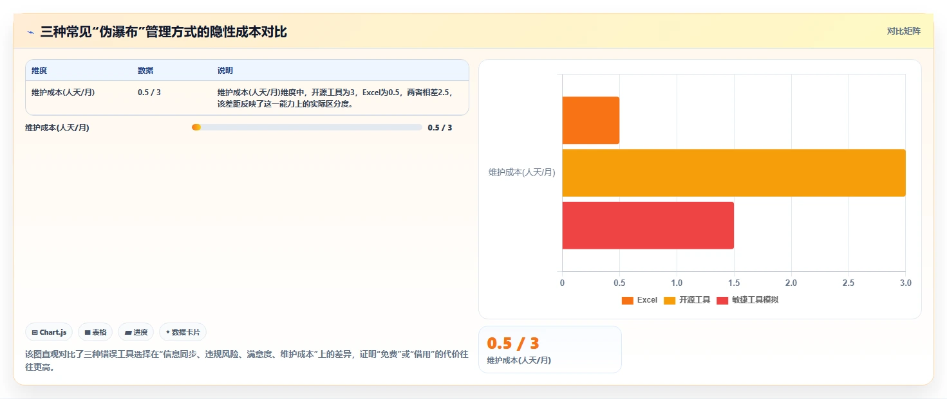Screen dimensions: 947x399
Task: Select the 表格 tag chip
Action: coord(95,332)
